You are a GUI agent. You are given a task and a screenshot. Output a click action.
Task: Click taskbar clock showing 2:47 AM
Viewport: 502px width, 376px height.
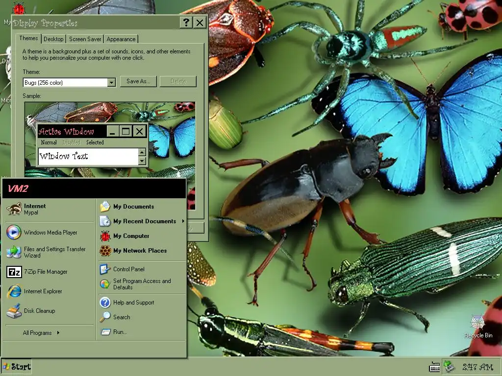tap(477, 367)
